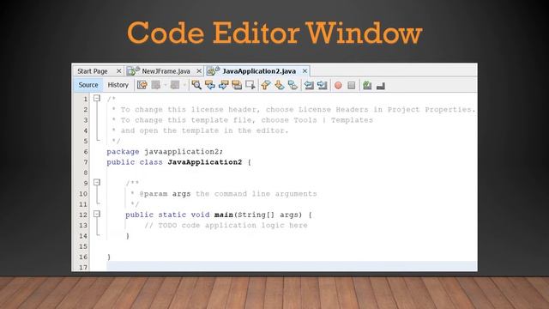Click line number 13 in gutter
The image size is (549, 309).
coord(83,225)
